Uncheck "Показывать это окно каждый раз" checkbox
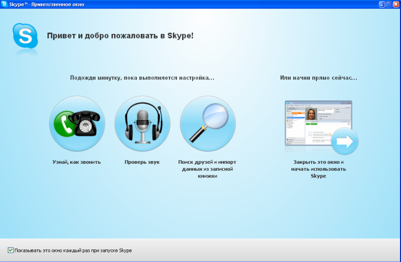 [x=11, y=250]
